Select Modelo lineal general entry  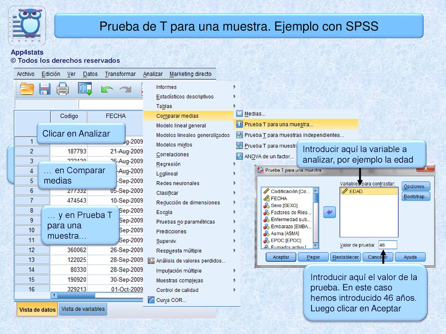tap(192, 126)
